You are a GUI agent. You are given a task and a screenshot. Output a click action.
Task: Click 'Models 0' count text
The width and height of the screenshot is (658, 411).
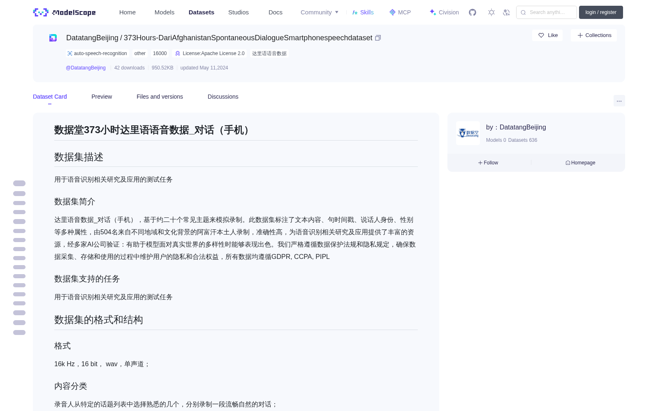coord(496,140)
